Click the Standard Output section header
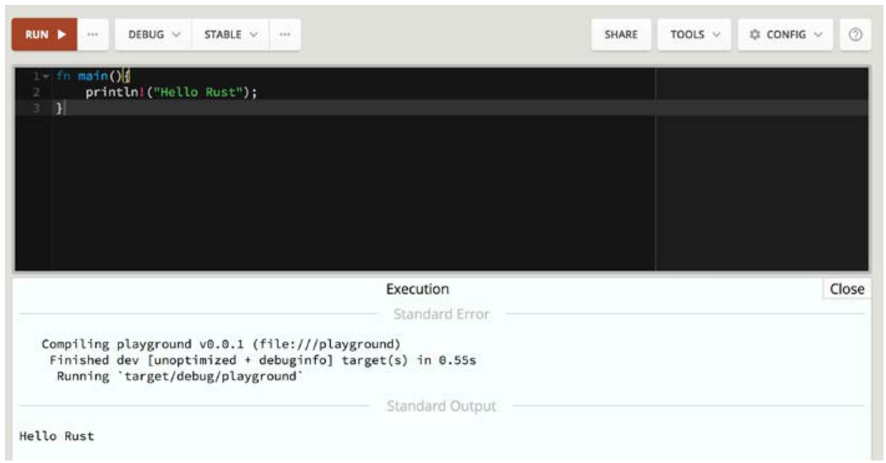The height and width of the screenshot is (463, 886). (x=441, y=406)
